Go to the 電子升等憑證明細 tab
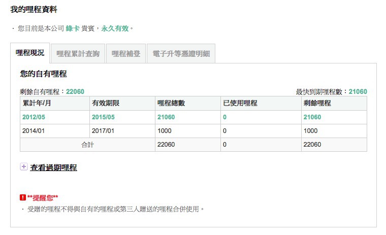 click(x=181, y=53)
